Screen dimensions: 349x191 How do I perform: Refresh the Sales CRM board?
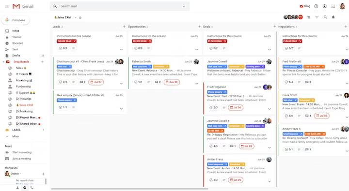80,17
